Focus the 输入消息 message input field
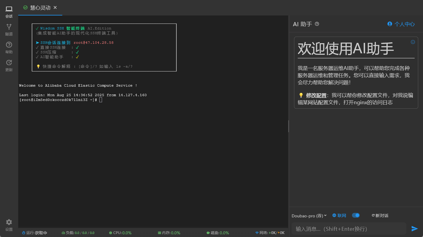 (349, 229)
